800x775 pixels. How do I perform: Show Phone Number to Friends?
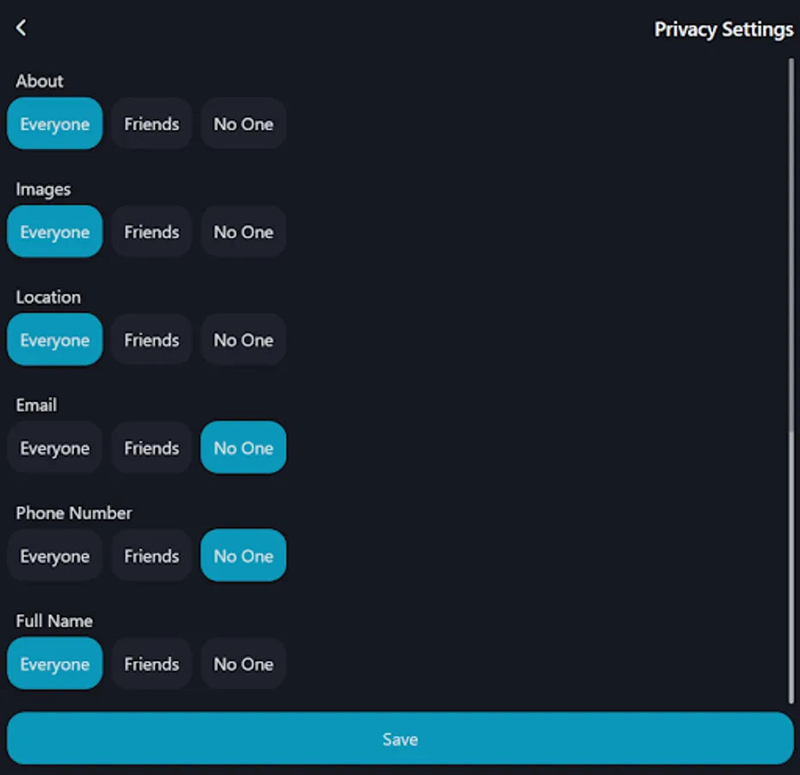[152, 555]
